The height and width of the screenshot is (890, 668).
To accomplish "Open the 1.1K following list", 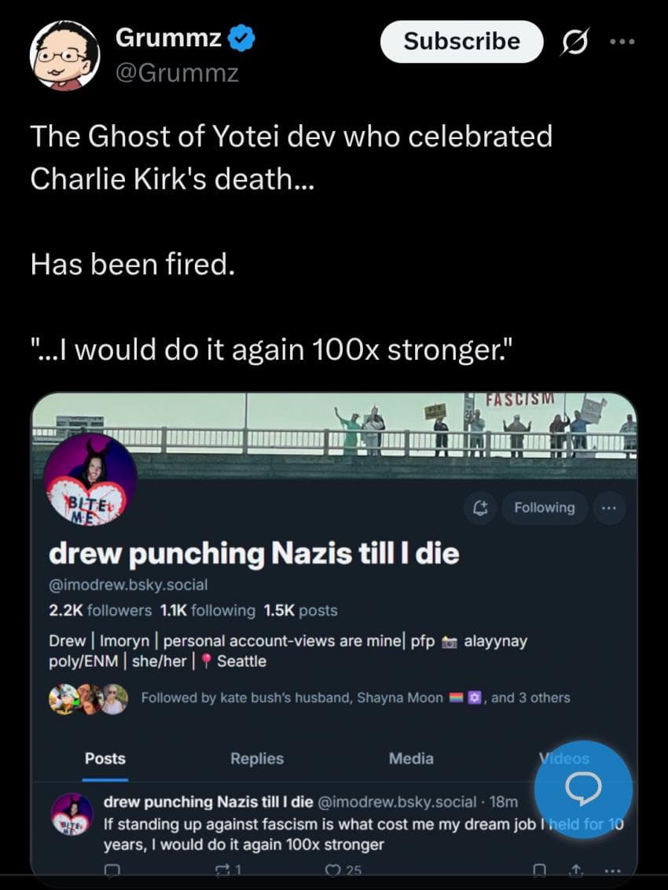I will click(x=207, y=610).
